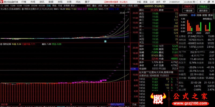Click the 买一 price 11.61 row
Viewport: 215px width, 107px height.
(159, 30)
